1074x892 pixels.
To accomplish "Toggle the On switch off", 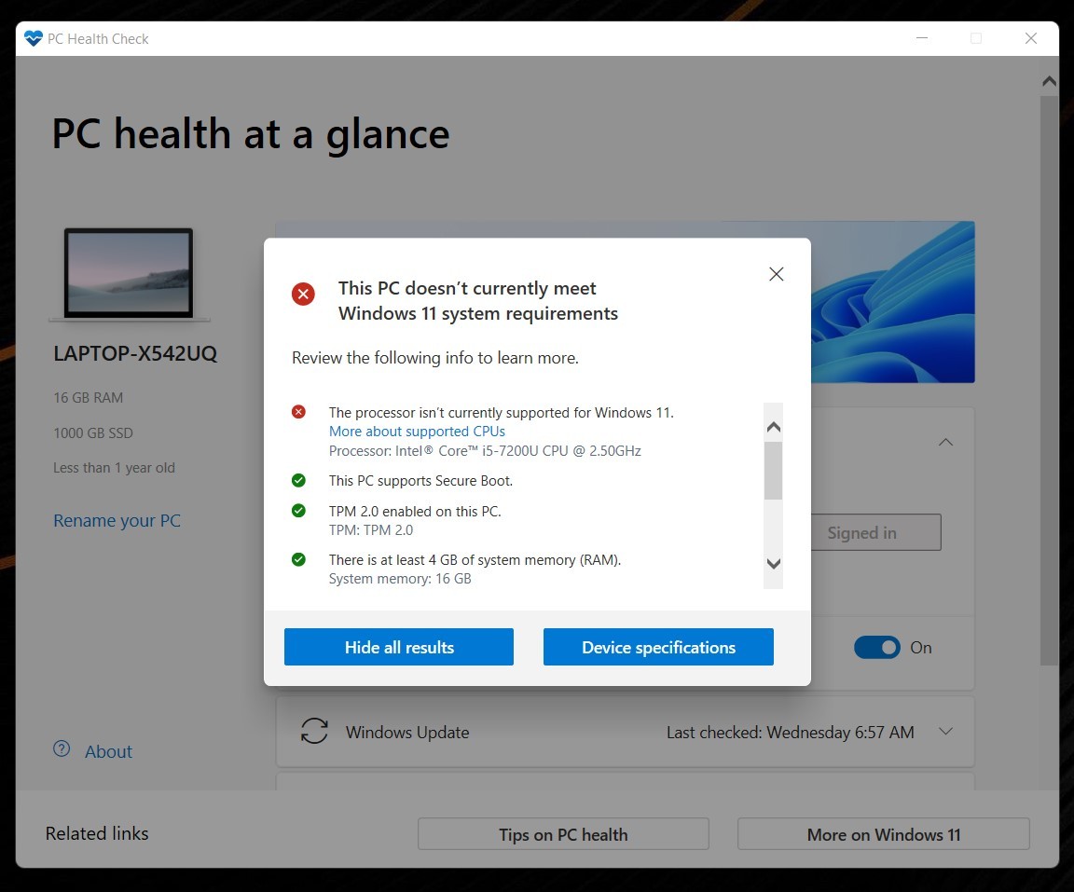I will (x=877, y=648).
